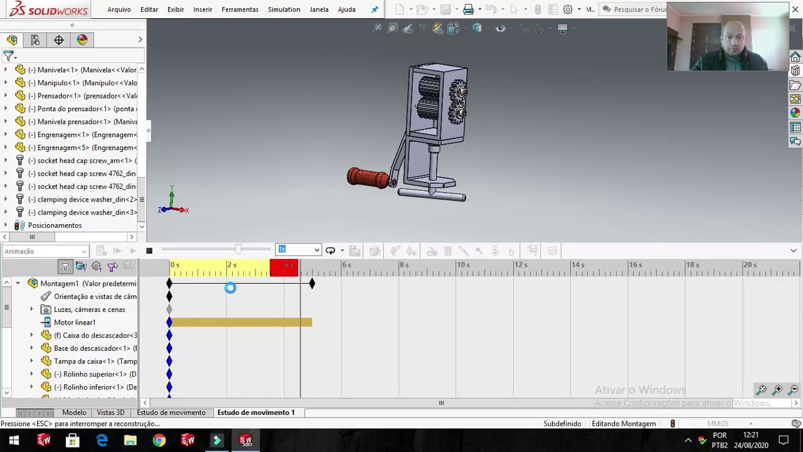
Task: Open the playback speed 1x dropdown
Action: (x=317, y=250)
